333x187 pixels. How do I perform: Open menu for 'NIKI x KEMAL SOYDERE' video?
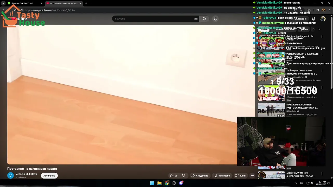click(x=322, y=105)
